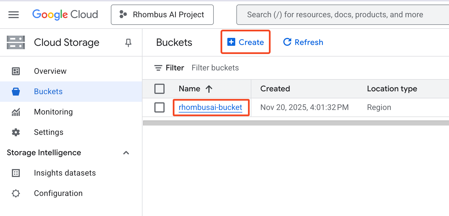The image size is (449, 216).
Task: Sort by the Name column arrow
Action: click(209, 89)
